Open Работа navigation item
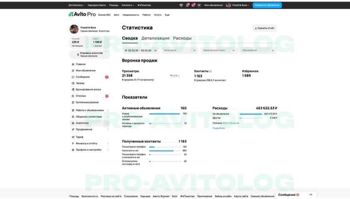Screen dimensions: 350x199 [146, 15]
